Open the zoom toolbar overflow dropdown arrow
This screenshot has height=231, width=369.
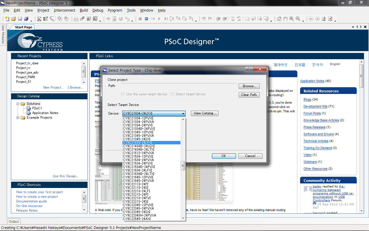[x=303, y=21]
